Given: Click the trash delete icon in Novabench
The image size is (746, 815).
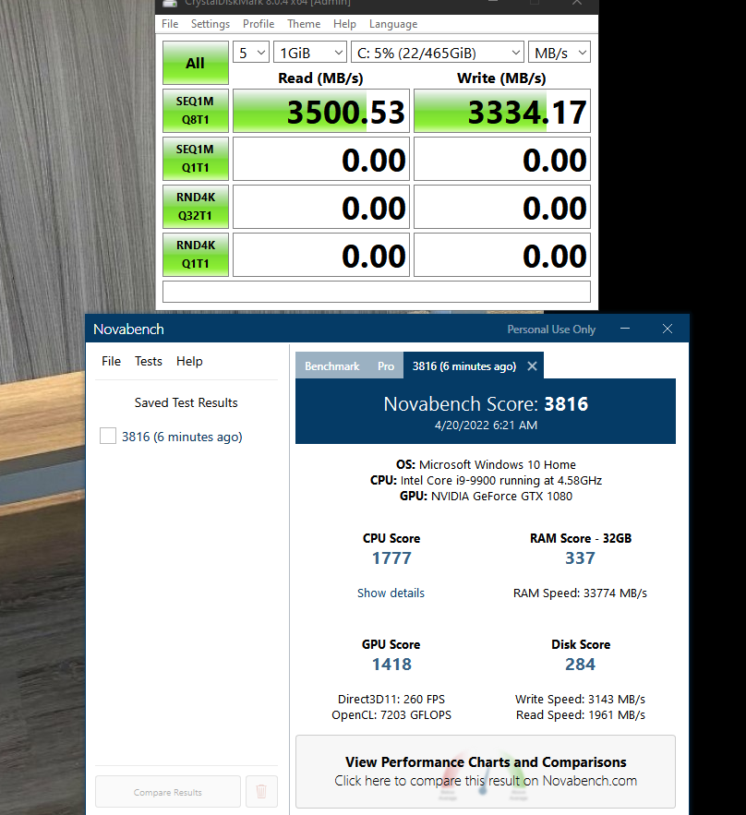Looking at the screenshot, I should (261, 791).
